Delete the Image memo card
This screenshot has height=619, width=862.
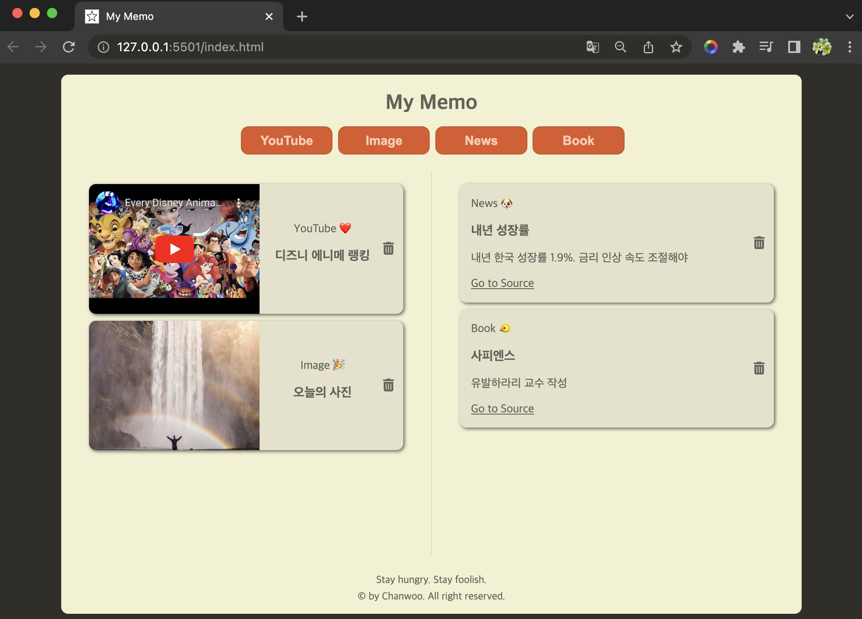(388, 385)
